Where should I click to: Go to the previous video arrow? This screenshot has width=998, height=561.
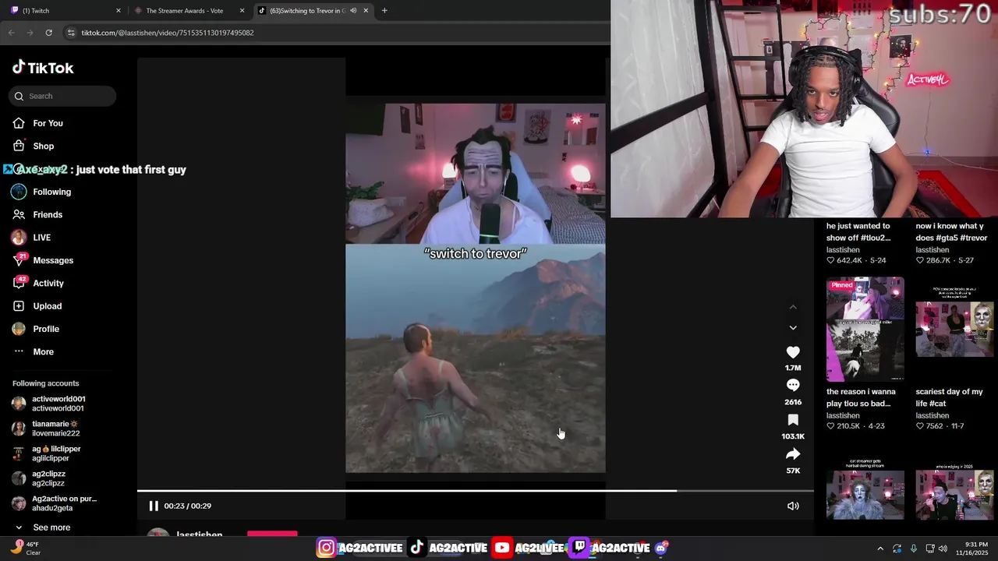pyautogui.click(x=793, y=308)
